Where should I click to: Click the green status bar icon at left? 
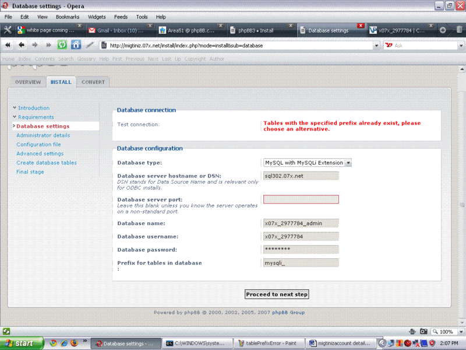[x=6, y=331]
